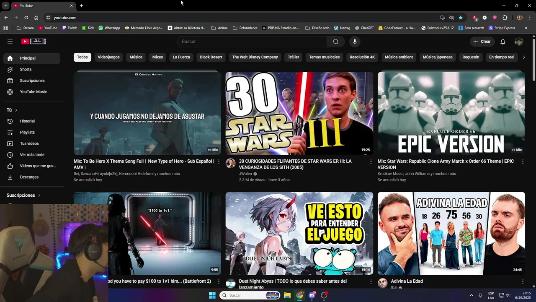Open the Twitch bookmark

[x=70, y=28]
